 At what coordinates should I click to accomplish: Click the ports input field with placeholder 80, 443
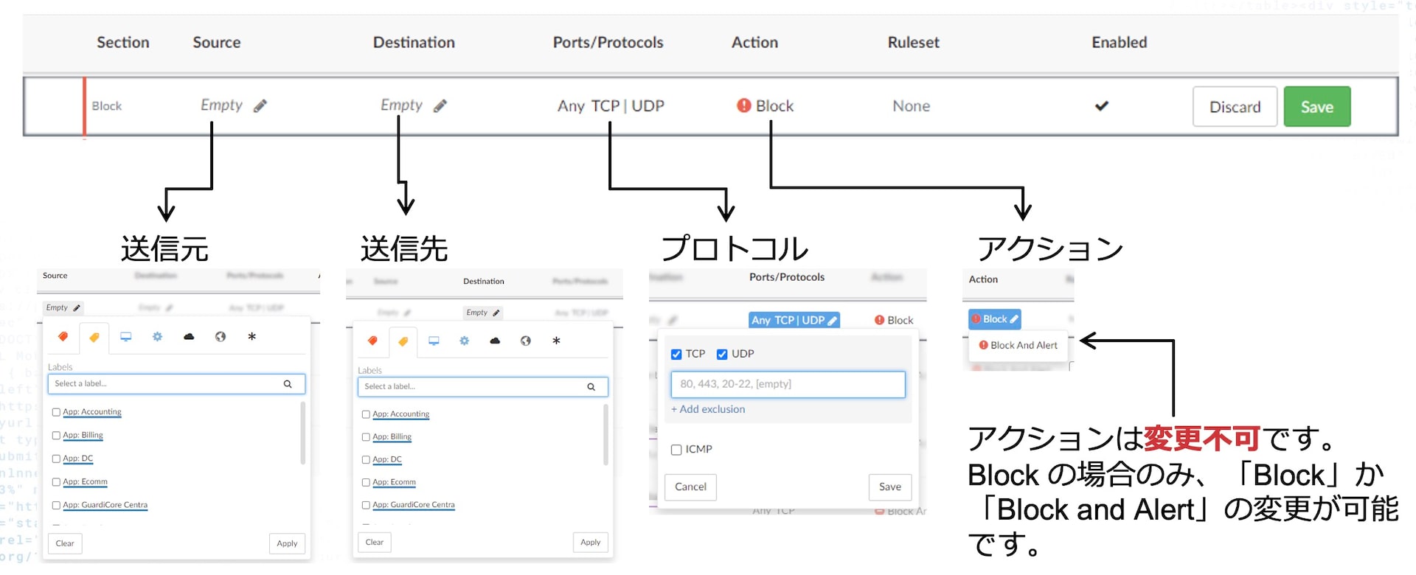point(787,384)
